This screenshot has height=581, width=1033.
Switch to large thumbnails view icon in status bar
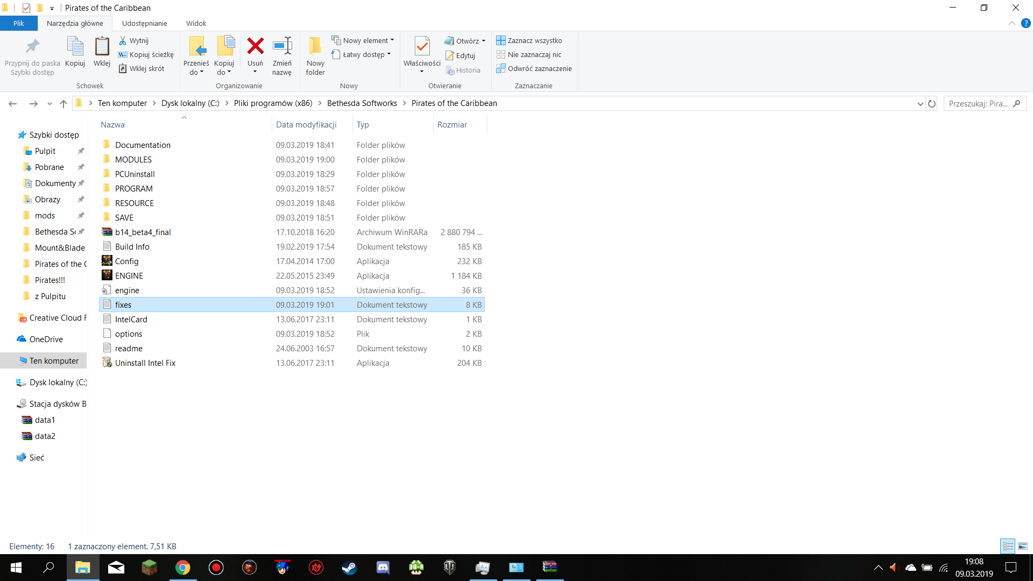click(1023, 546)
